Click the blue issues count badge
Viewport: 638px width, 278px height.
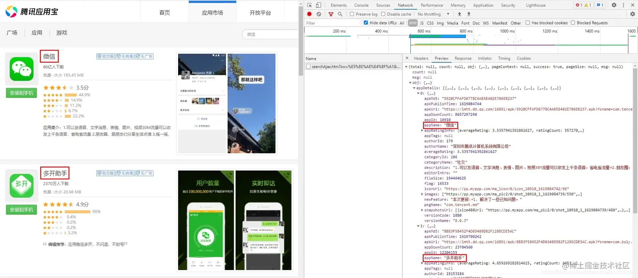tap(600, 5)
